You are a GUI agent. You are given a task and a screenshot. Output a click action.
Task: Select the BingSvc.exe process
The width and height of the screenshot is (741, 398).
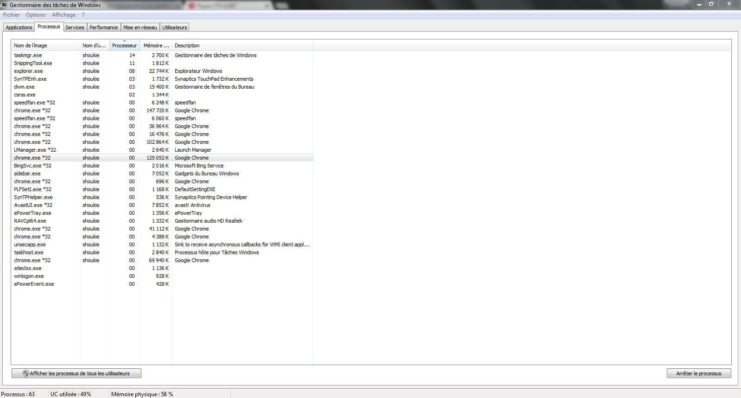pyautogui.click(x=162, y=166)
